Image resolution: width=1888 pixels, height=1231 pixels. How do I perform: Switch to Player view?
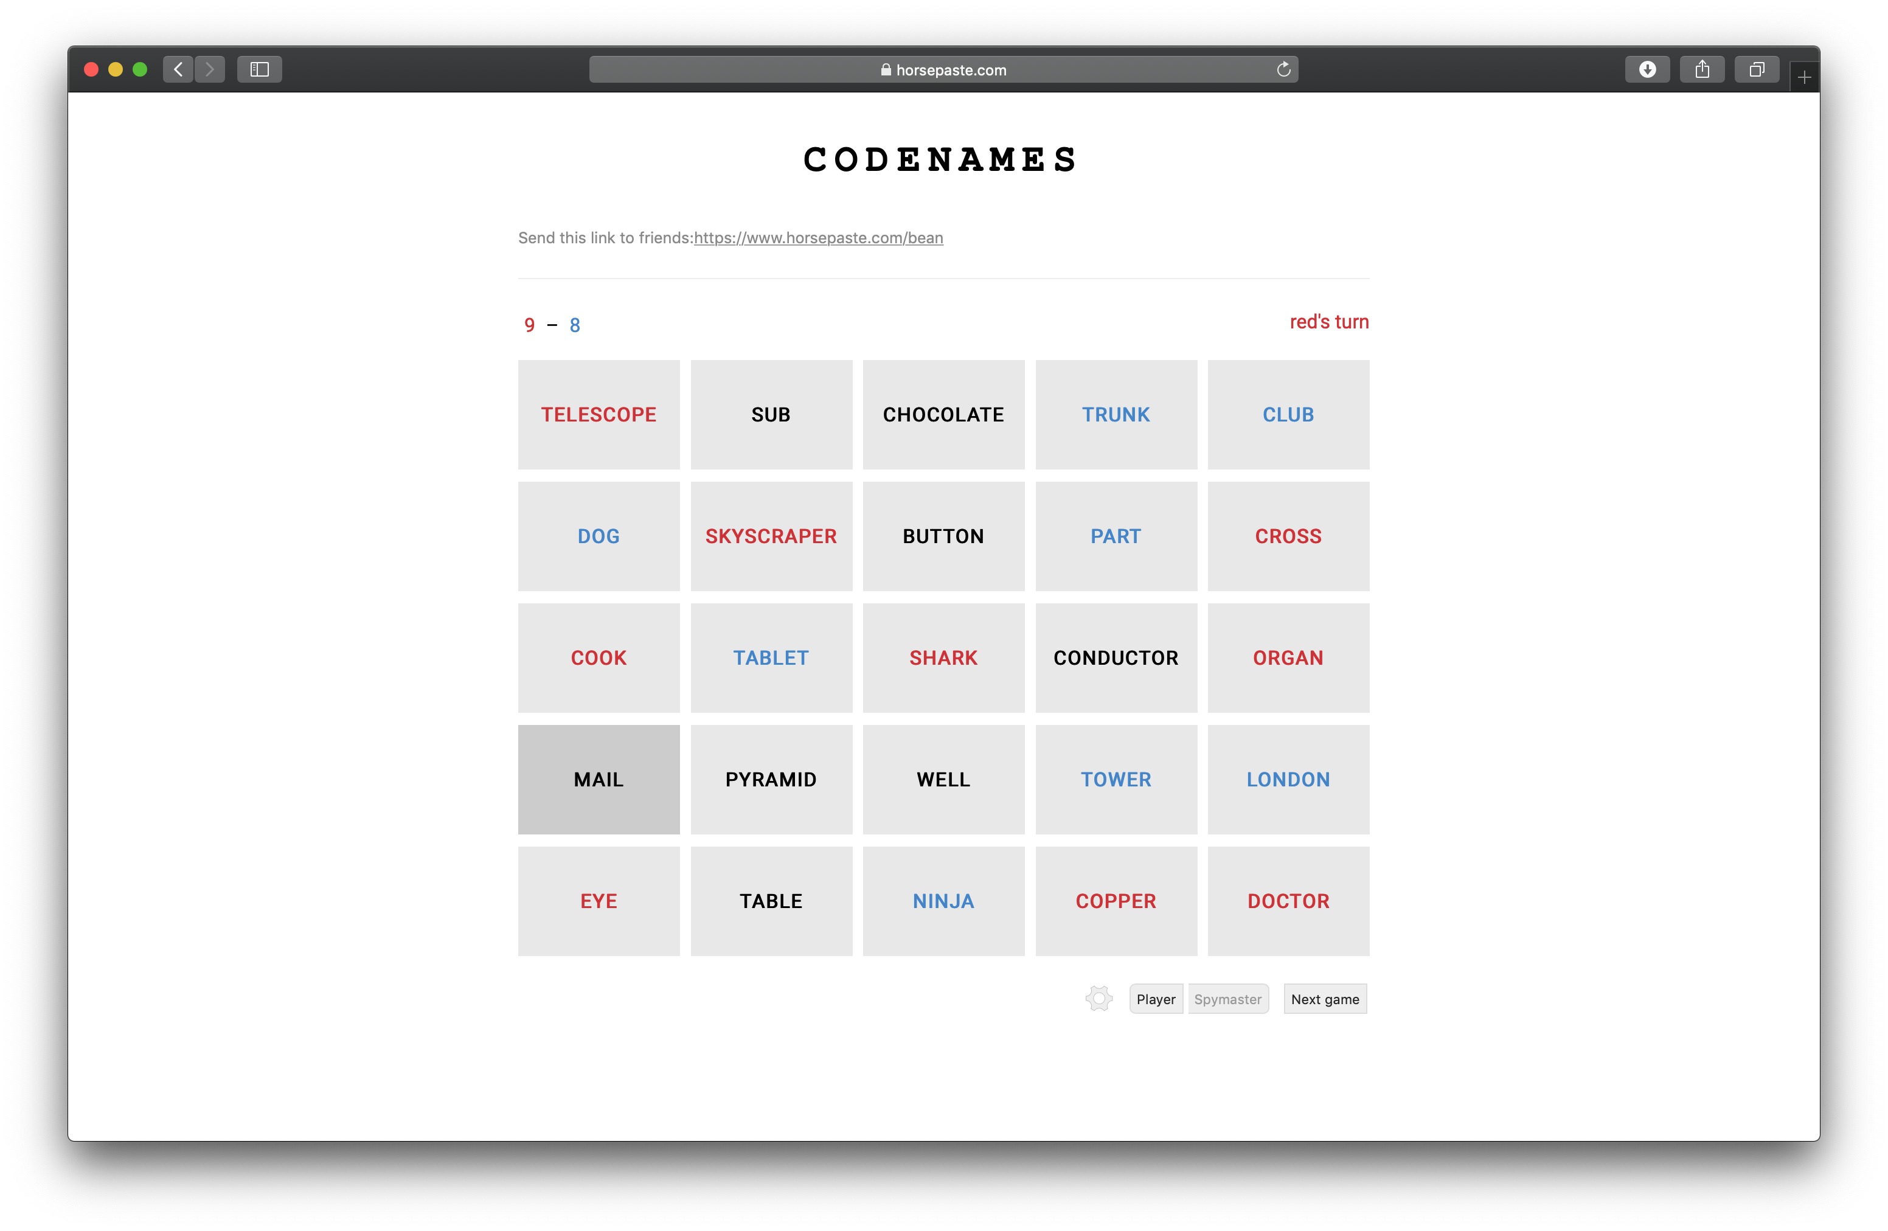tap(1154, 1000)
